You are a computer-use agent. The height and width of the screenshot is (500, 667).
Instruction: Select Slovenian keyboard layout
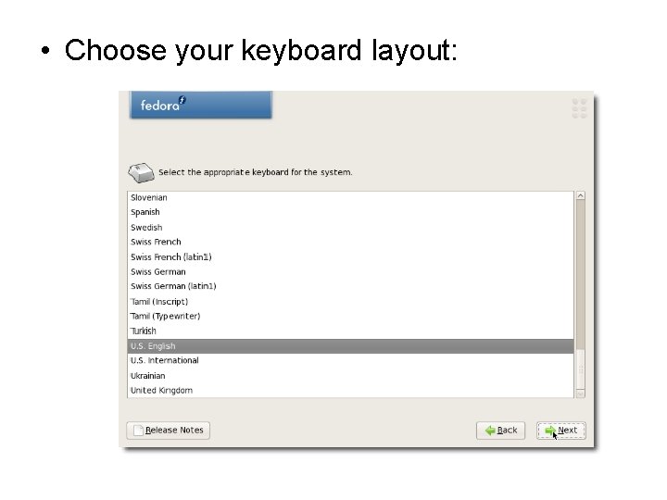tap(149, 197)
